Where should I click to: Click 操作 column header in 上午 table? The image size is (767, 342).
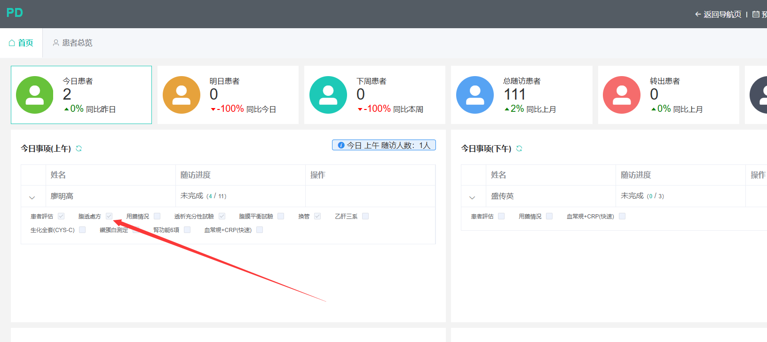pos(318,175)
